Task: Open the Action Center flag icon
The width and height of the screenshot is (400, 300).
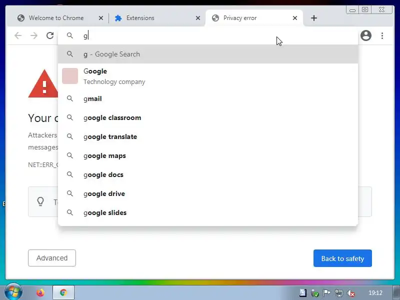Action: 326,293
